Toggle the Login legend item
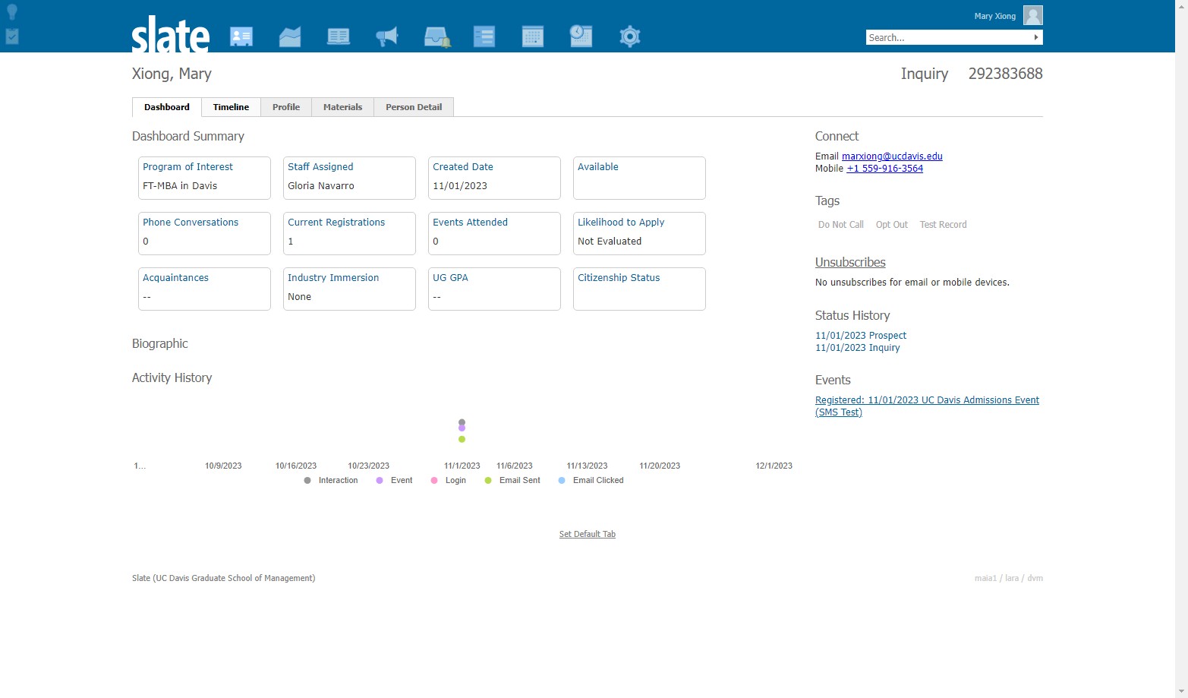 pos(449,481)
